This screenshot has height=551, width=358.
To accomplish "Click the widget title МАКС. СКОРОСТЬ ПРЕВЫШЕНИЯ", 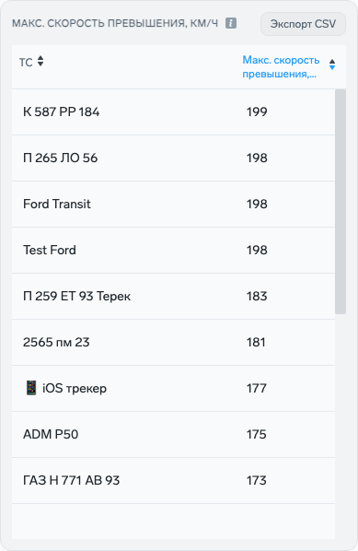I will pyautogui.click(x=115, y=23).
